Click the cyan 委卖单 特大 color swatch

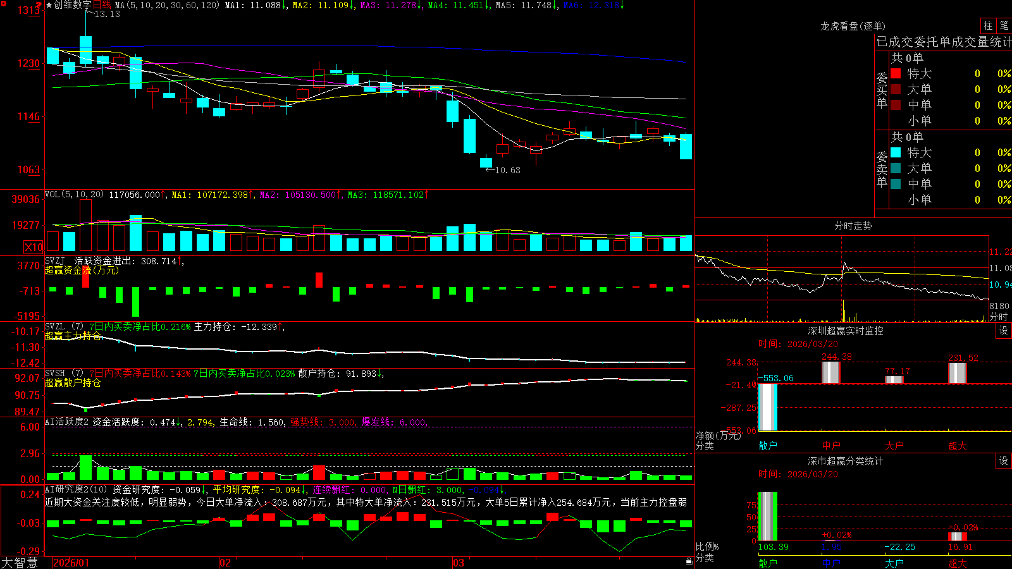tap(896, 152)
